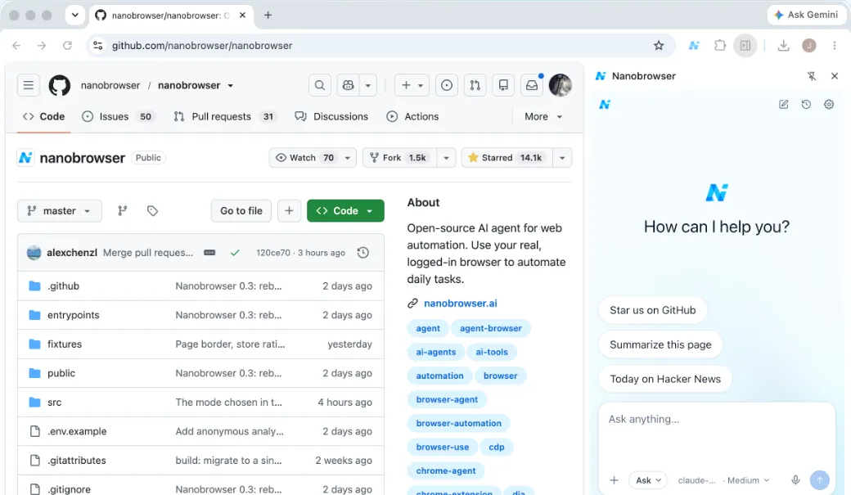View tags icon in the repository toolbar
851x495 pixels.
click(x=152, y=210)
